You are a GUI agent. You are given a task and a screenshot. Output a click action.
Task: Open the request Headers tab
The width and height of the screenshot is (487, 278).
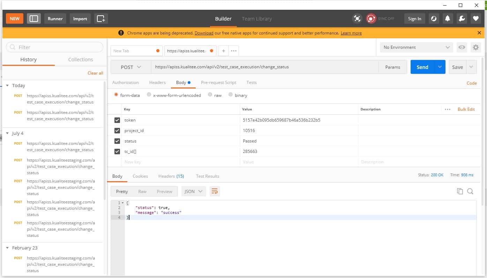pos(157,83)
